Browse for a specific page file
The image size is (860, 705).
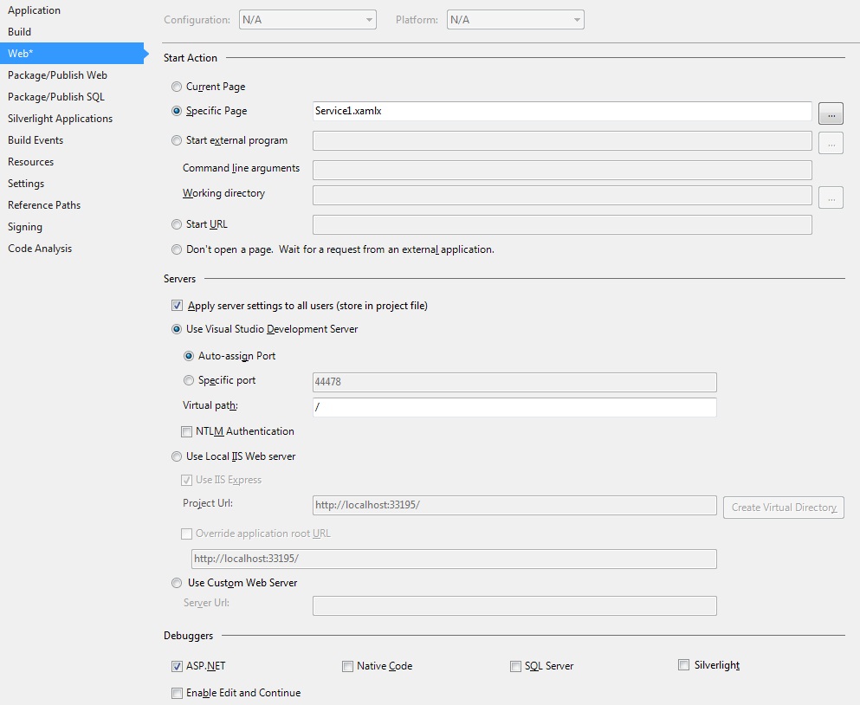[x=830, y=113]
